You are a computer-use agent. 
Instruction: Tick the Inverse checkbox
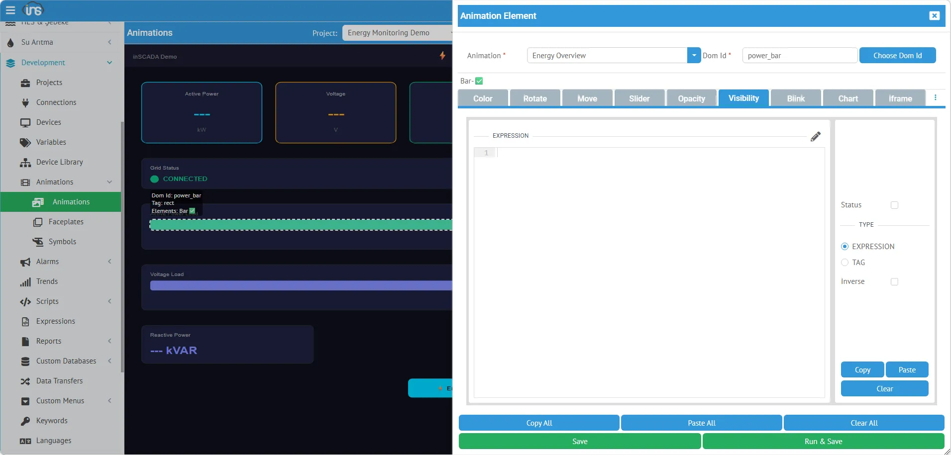[894, 281]
